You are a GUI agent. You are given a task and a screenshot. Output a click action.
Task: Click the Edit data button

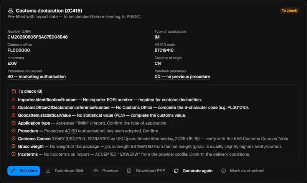click(x=24, y=171)
